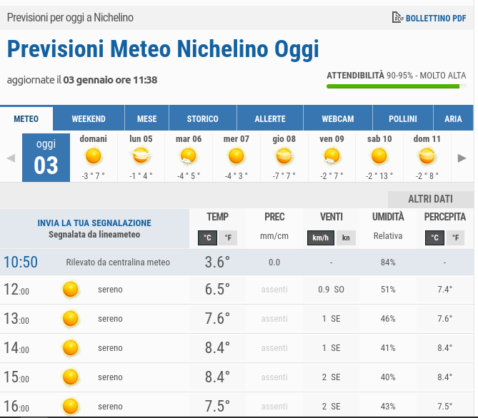Click the weather icon for gio 08

284,156
